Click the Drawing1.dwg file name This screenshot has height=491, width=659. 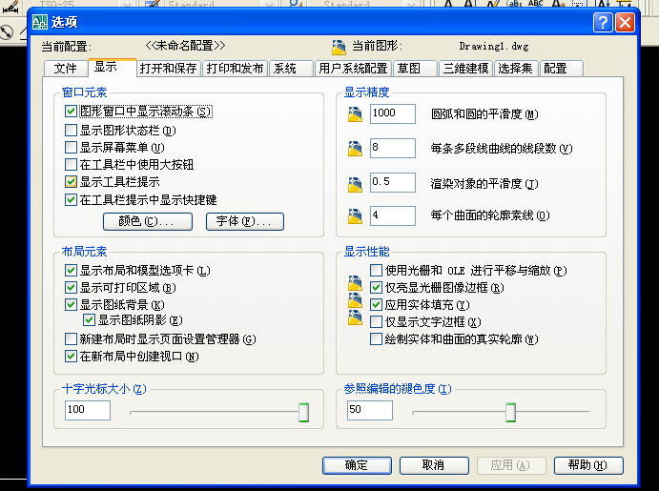pyautogui.click(x=494, y=46)
